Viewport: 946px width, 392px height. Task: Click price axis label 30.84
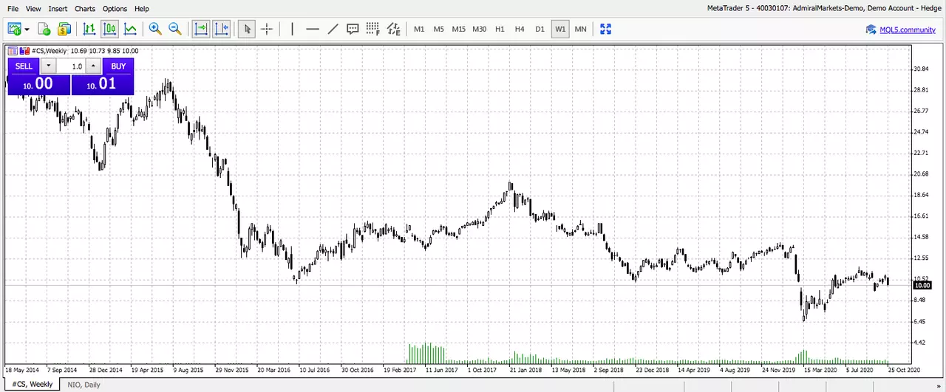921,69
